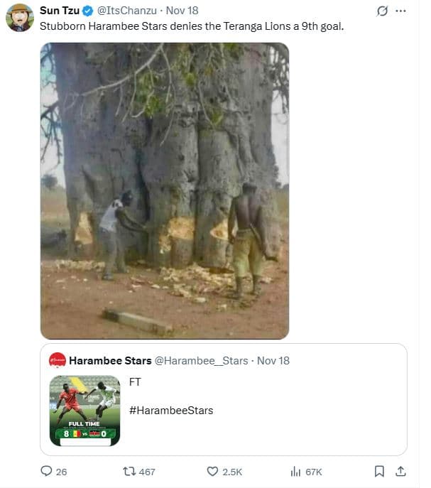Open the full time score thumbnail
This screenshot has width=431, height=488.
pyautogui.click(x=84, y=410)
